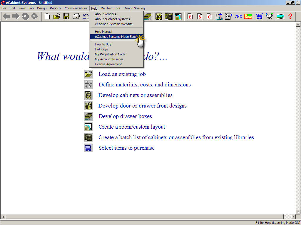
Task: Open the Member Store menu
Action: click(111, 8)
